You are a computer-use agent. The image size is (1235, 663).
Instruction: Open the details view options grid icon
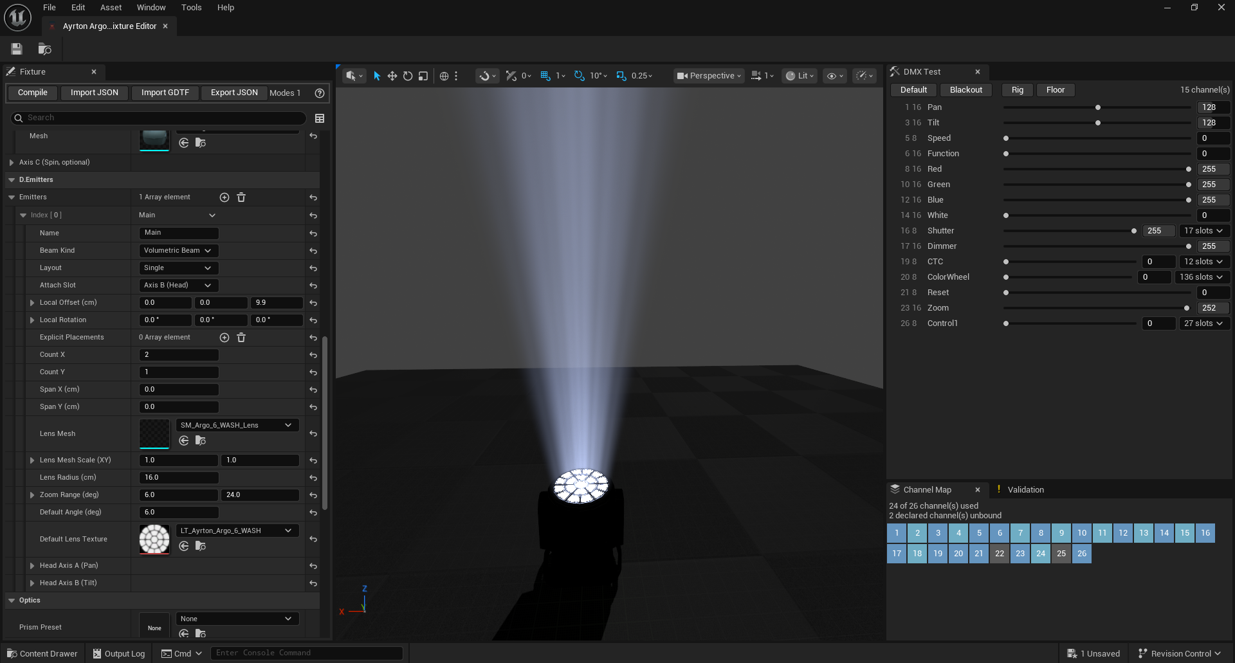tap(320, 118)
